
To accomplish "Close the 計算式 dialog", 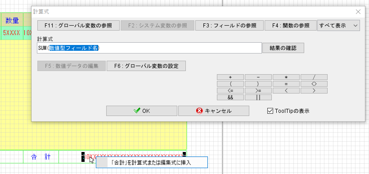I will tap(358, 12).
